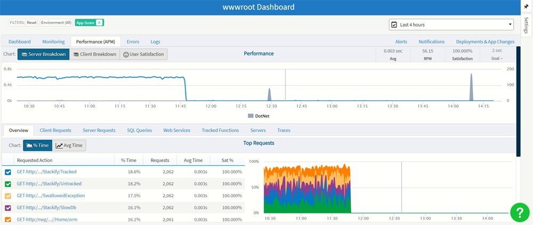Open the Last 4 hours time dropdown

[451, 25]
